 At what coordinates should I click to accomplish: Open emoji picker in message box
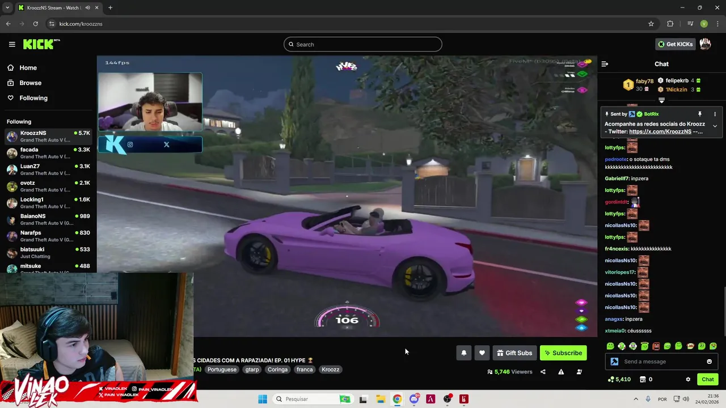click(x=709, y=362)
